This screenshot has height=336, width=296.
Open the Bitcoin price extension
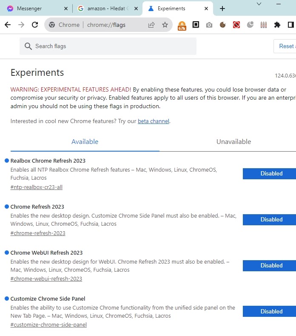click(x=182, y=26)
